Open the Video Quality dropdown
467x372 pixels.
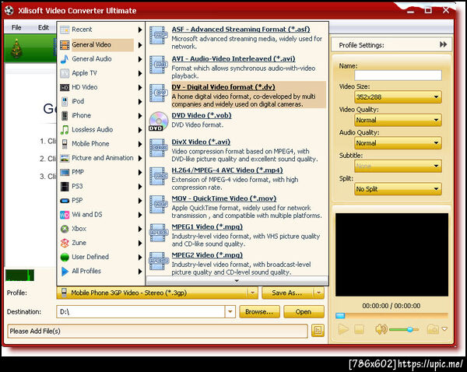(398, 121)
